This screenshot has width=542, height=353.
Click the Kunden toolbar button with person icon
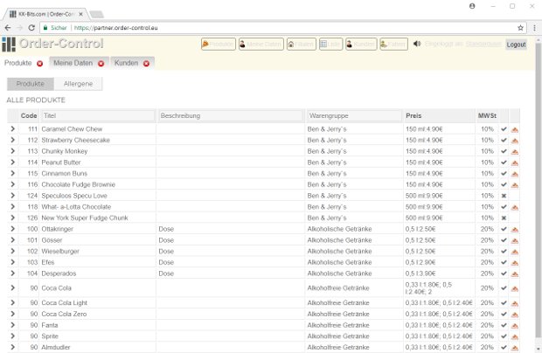[361, 45]
